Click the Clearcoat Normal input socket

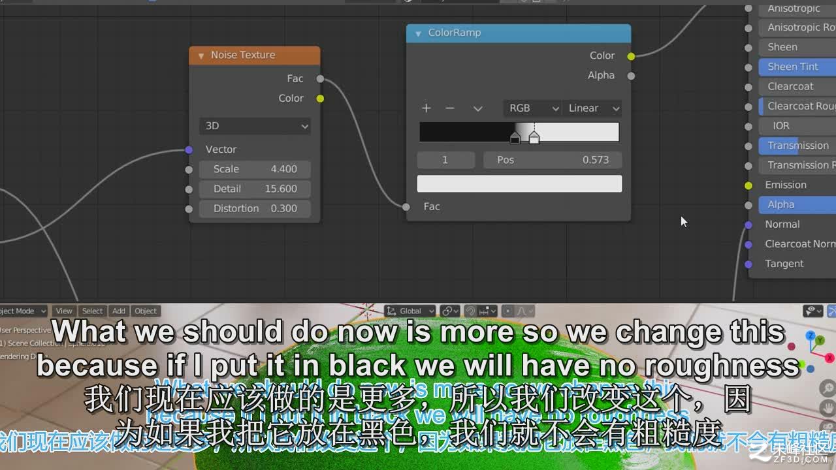tap(748, 245)
